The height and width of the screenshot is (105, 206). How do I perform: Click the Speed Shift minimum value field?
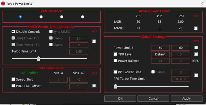tap(58, 80)
